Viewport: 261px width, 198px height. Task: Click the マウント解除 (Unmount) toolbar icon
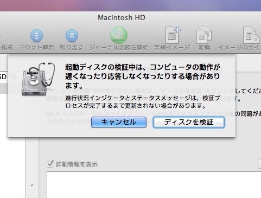tap(36, 36)
